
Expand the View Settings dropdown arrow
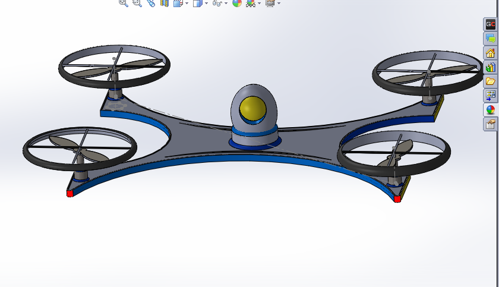pyautogui.click(x=279, y=3)
